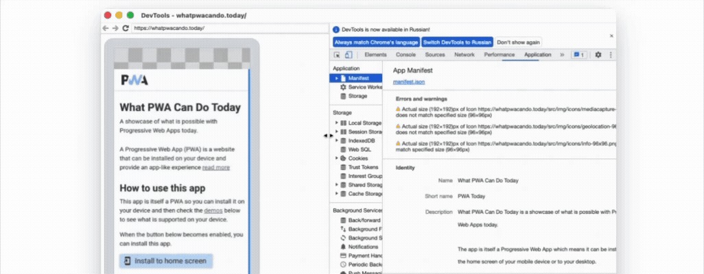Click the Cookies icon
Screen dimensions: 704x274
tap(344, 158)
